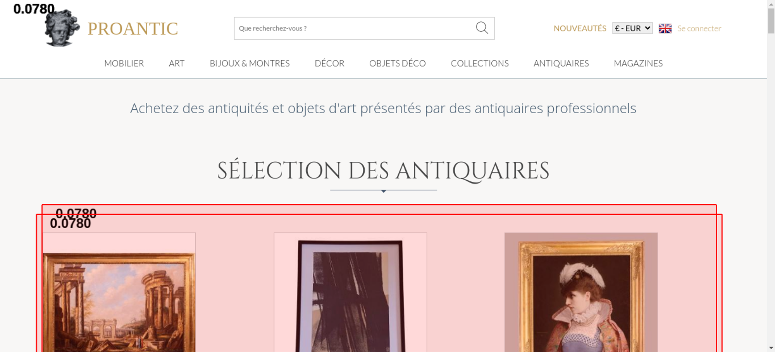Open the Art menu
Viewport: 775px width, 352px height.
177,63
